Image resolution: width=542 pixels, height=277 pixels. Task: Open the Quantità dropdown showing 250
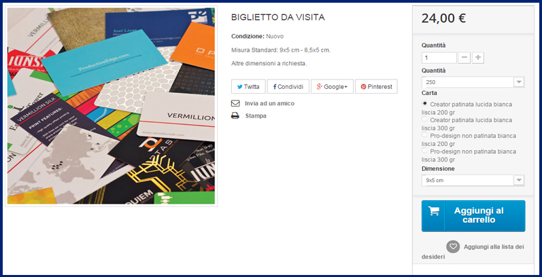coord(473,82)
